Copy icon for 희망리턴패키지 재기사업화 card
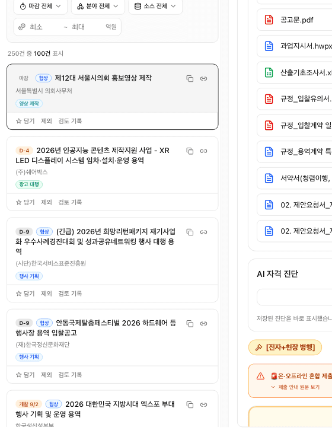 coord(190,232)
